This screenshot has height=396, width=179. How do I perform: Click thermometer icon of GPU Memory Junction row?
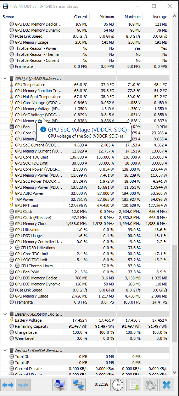[12, 91]
